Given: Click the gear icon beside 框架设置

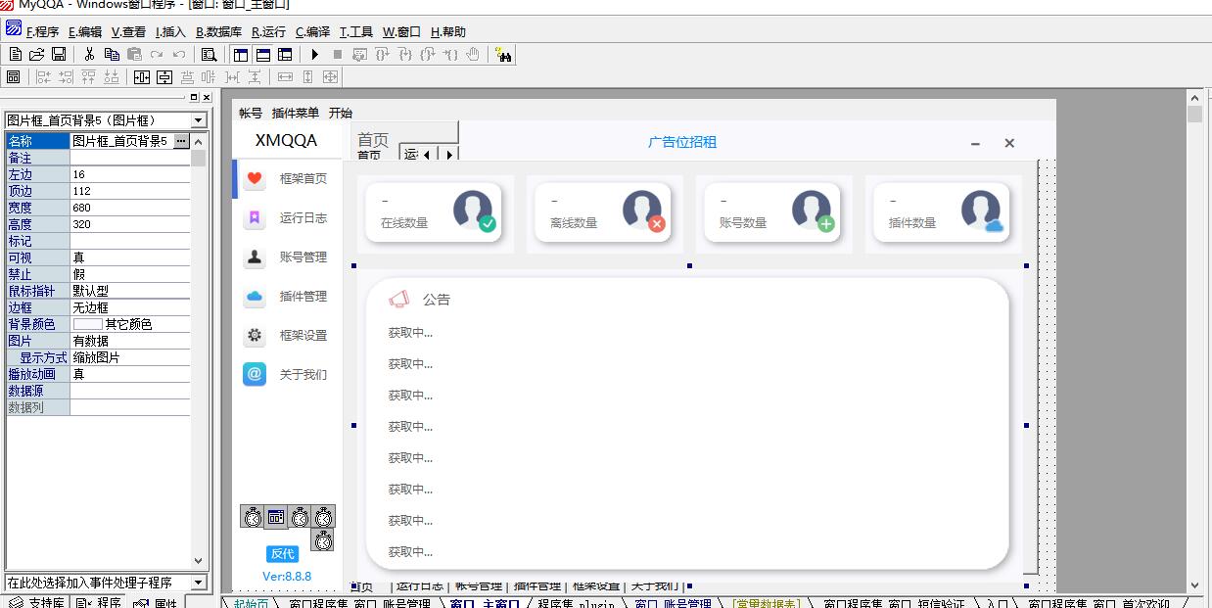Looking at the screenshot, I should click(255, 335).
